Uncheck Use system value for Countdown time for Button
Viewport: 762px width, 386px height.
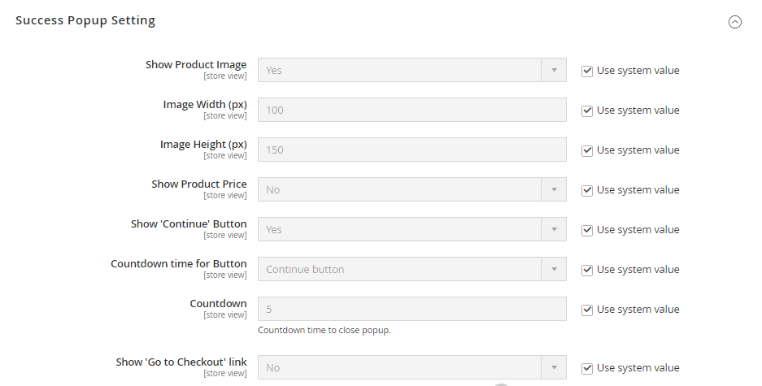[x=587, y=270]
